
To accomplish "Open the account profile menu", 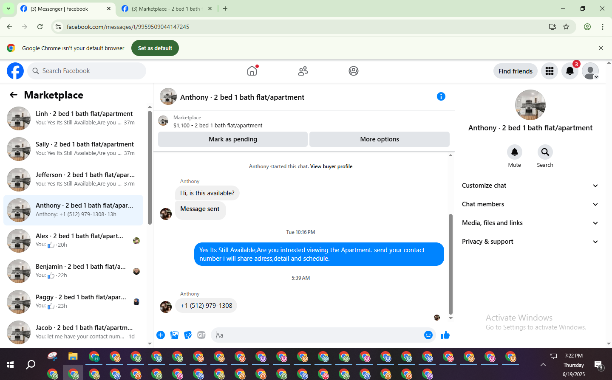I will (x=590, y=71).
